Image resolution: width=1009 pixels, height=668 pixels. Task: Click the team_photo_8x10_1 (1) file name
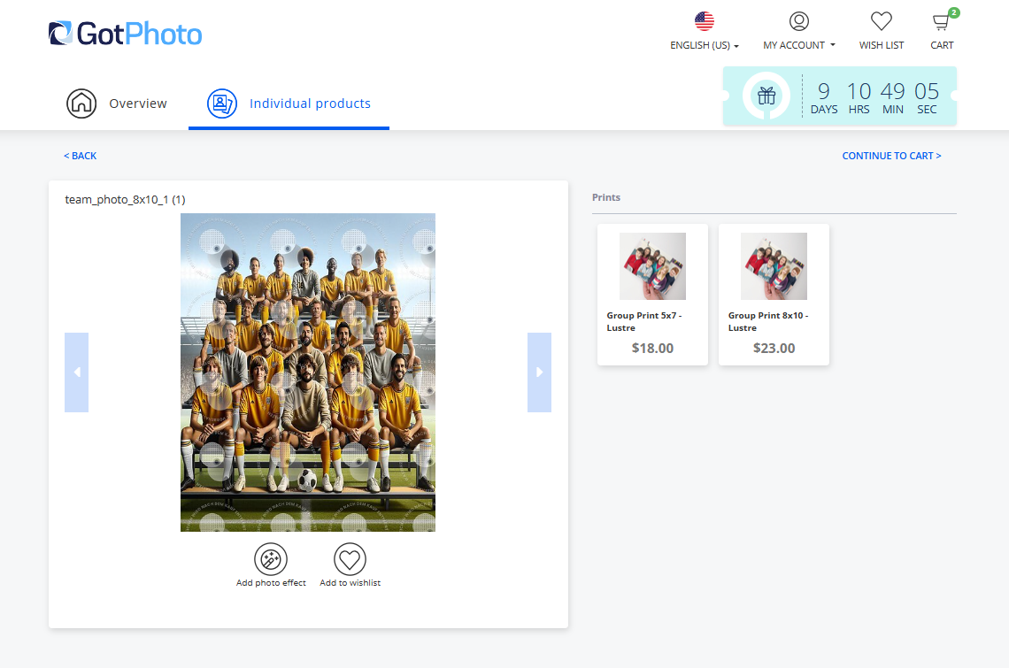coord(125,199)
